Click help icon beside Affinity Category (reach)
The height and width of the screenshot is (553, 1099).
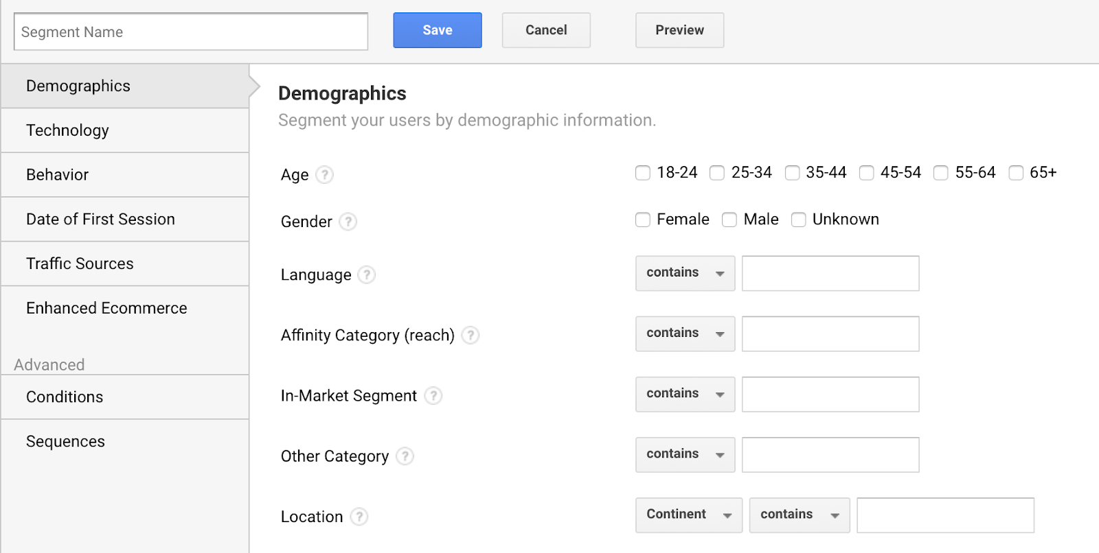[x=470, y=336]
